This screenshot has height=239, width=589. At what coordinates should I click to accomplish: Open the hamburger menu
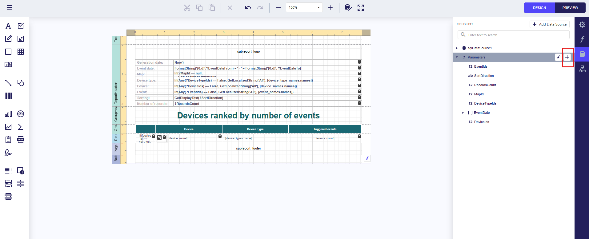click(10, 7)
